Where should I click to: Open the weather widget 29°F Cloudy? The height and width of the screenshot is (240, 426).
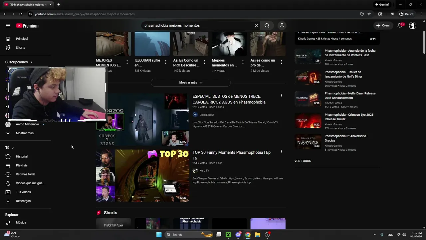[12, 235]
